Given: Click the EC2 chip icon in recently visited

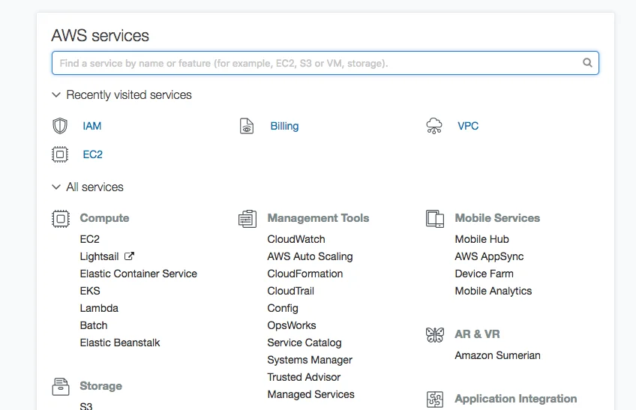Looking at the screenshot, I should point(60,154).
